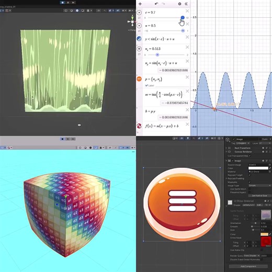Click the y < sin(x·c)·u + u expression
This screenshot has width=272, height=272.
coord(160,39)
